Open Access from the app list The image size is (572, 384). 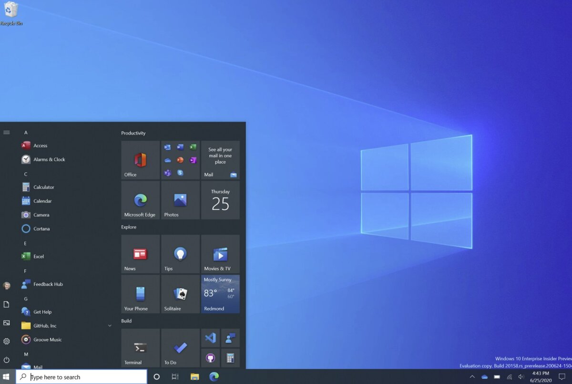pyautogui.click(x=67, y=145)
